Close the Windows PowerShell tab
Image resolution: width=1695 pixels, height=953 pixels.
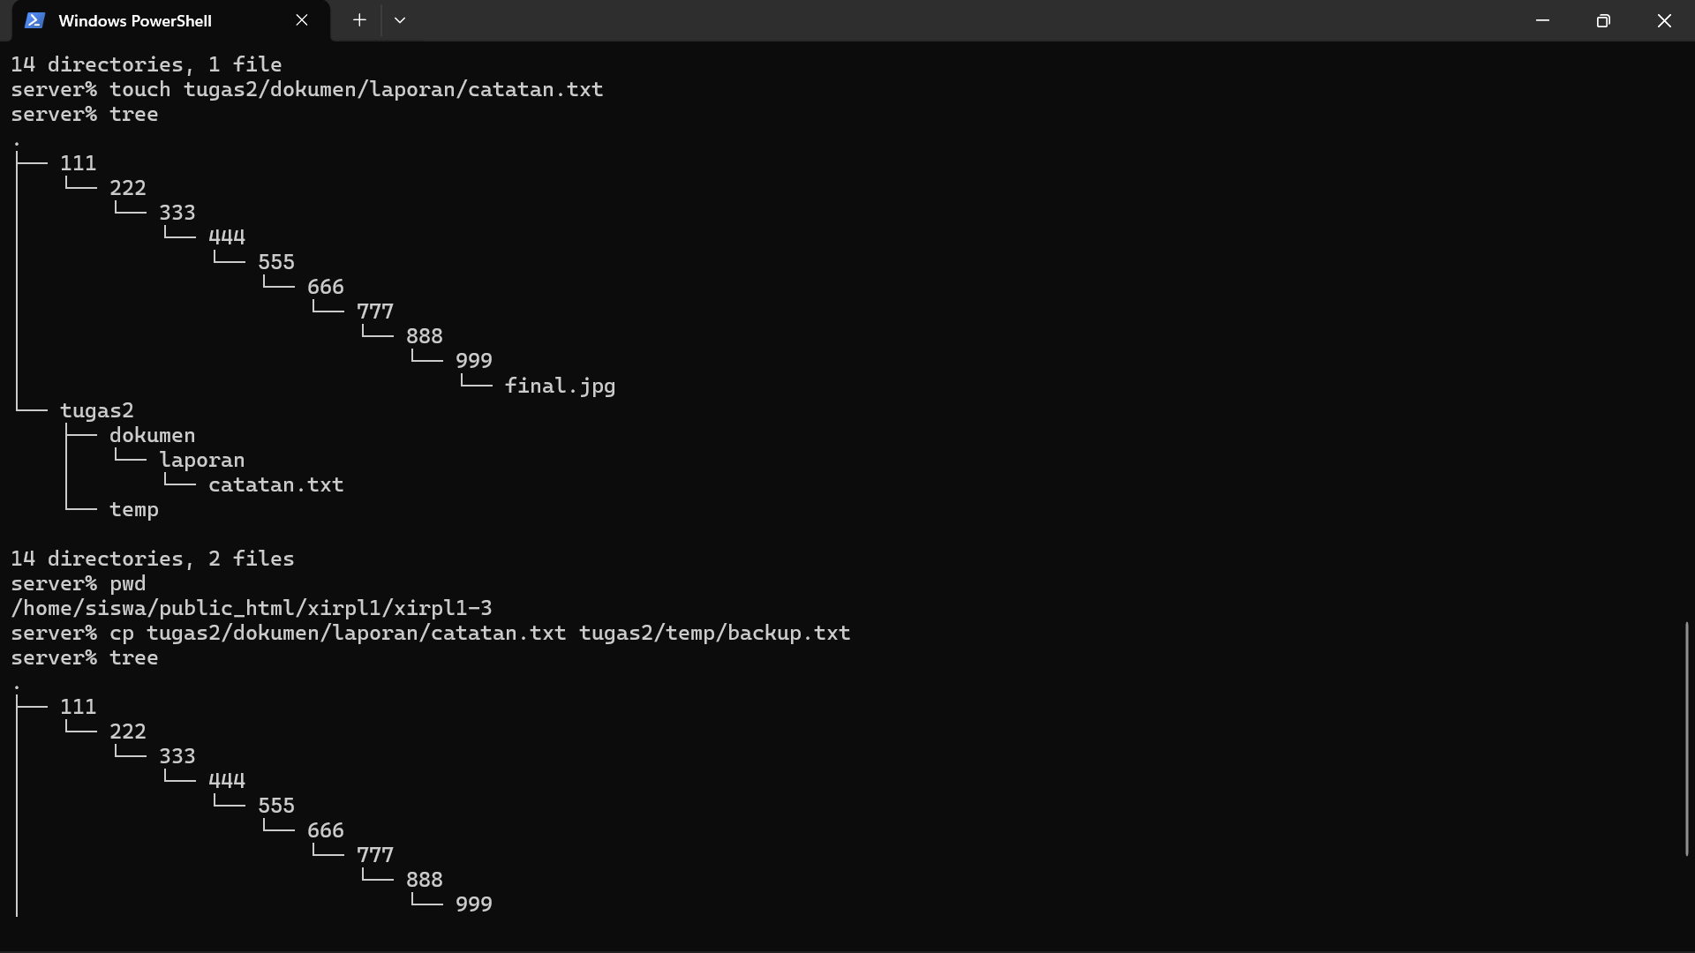point(302,20)
